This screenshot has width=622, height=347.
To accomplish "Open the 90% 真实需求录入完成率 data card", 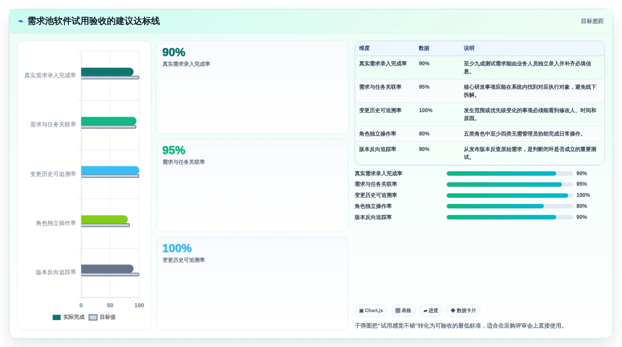I will (252, 87).
